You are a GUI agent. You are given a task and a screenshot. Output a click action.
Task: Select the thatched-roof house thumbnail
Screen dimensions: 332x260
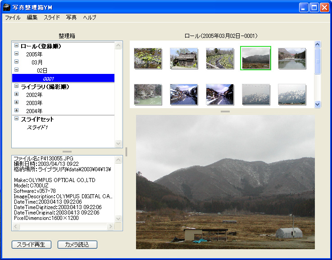(184, 58)
